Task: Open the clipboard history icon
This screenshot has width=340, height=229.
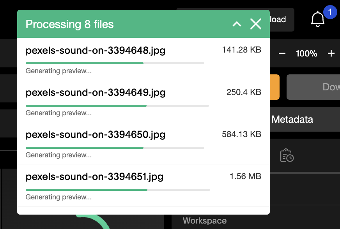Action: (x=287, y=155)
